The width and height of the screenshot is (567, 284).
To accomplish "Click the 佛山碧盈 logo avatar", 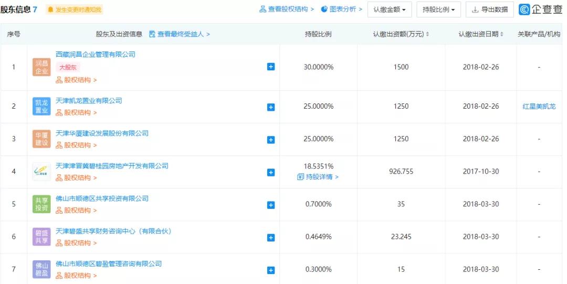I will point(41,269).
